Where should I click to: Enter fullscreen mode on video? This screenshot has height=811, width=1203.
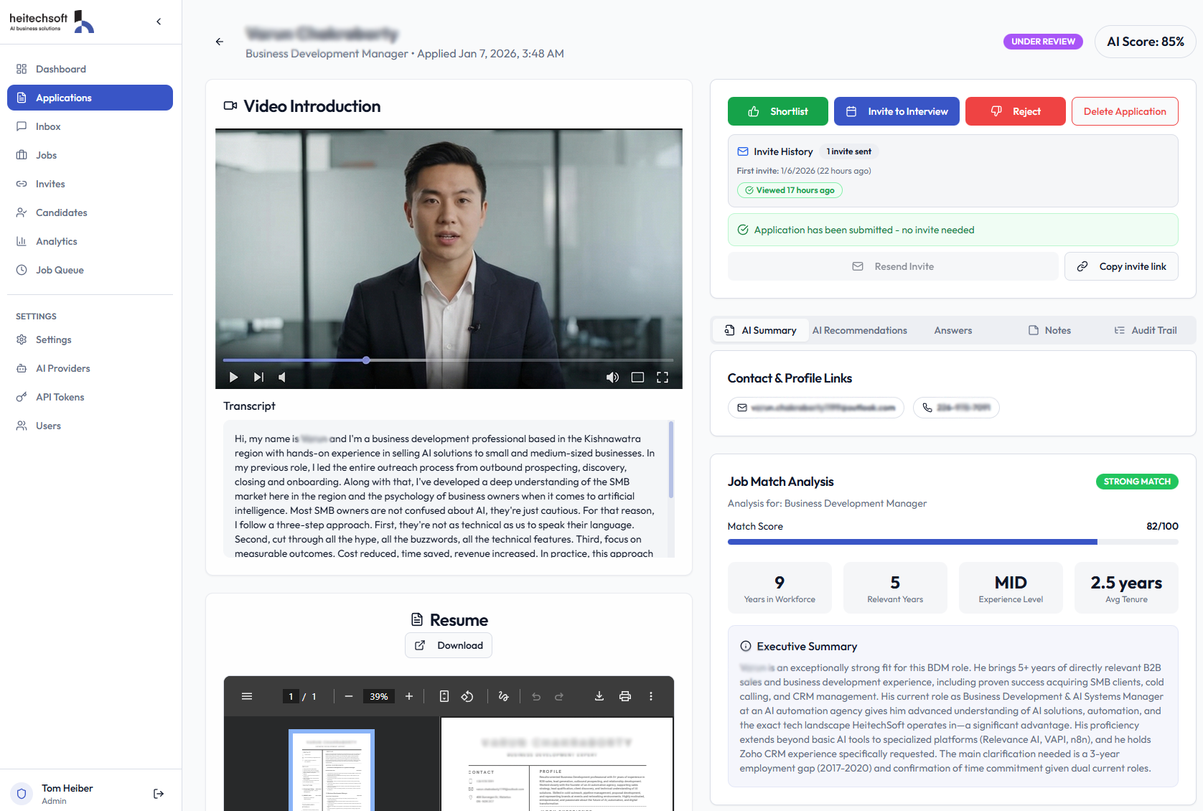click(663, 378)
